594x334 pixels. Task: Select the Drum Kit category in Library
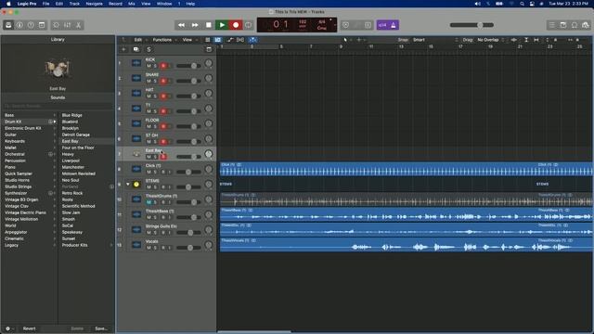point(13,122)
